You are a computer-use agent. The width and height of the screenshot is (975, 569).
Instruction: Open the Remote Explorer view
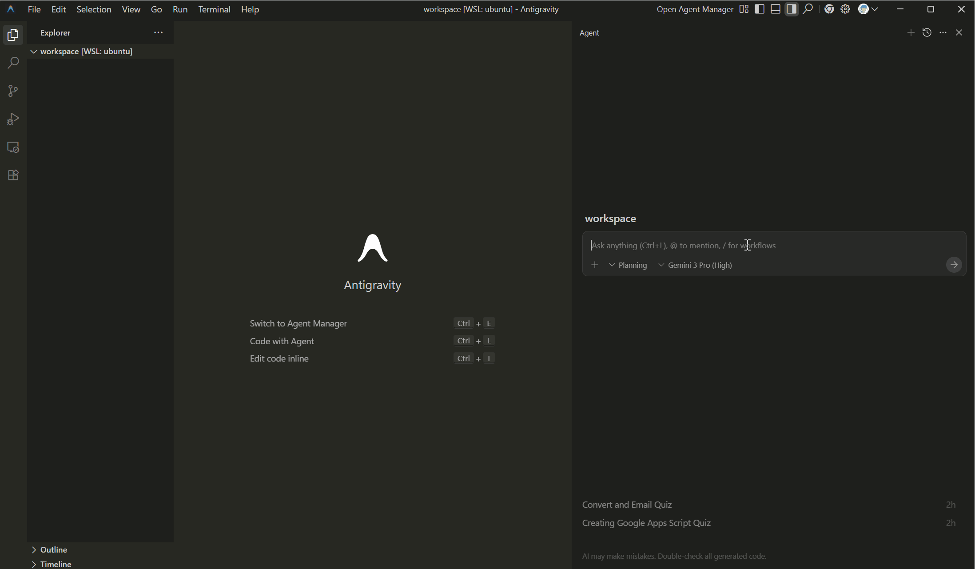pos(13,147)
